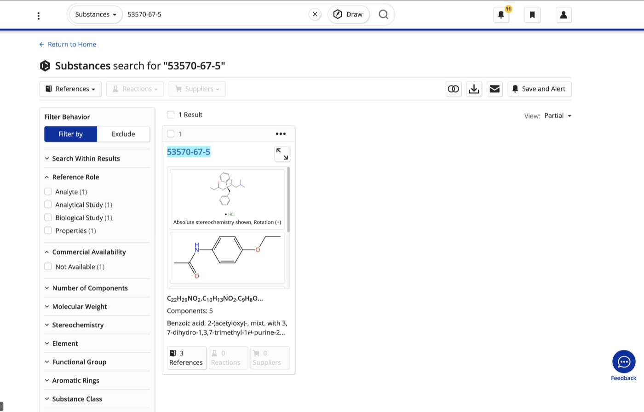Open the Suppliers dropdown
Viewport: 644px width, 412px height.
[x=197, y=89]
